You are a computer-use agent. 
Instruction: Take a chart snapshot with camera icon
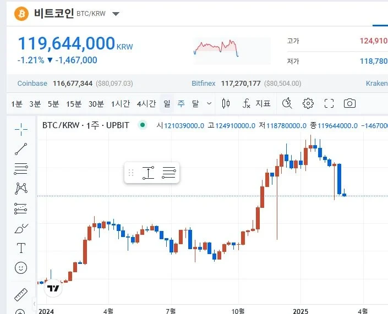tap(349, 103)
